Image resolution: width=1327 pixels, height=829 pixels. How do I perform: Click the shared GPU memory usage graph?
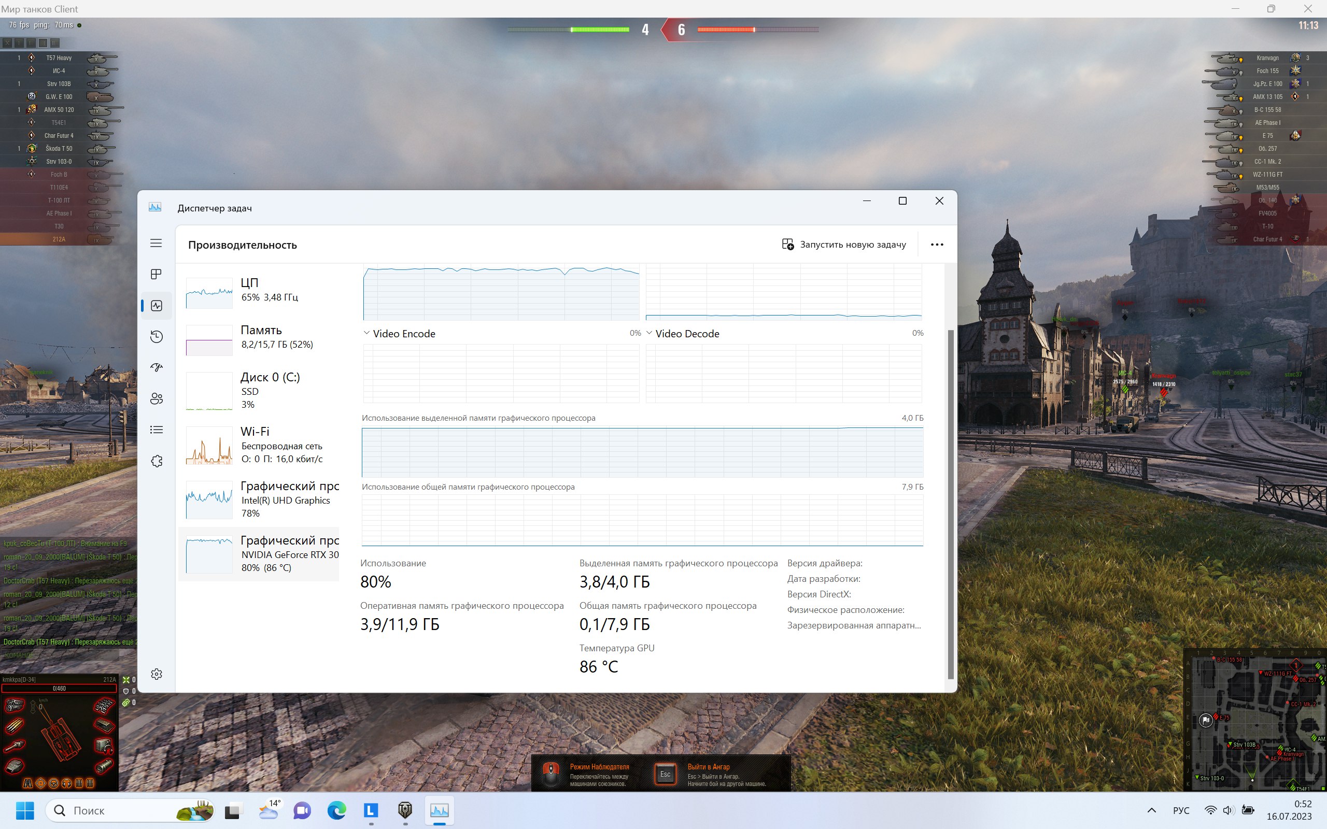(x=642, y=520)
